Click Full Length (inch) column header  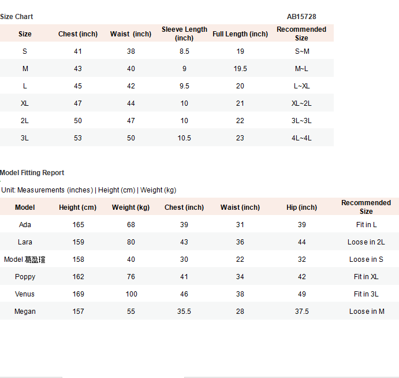point(240,34)
